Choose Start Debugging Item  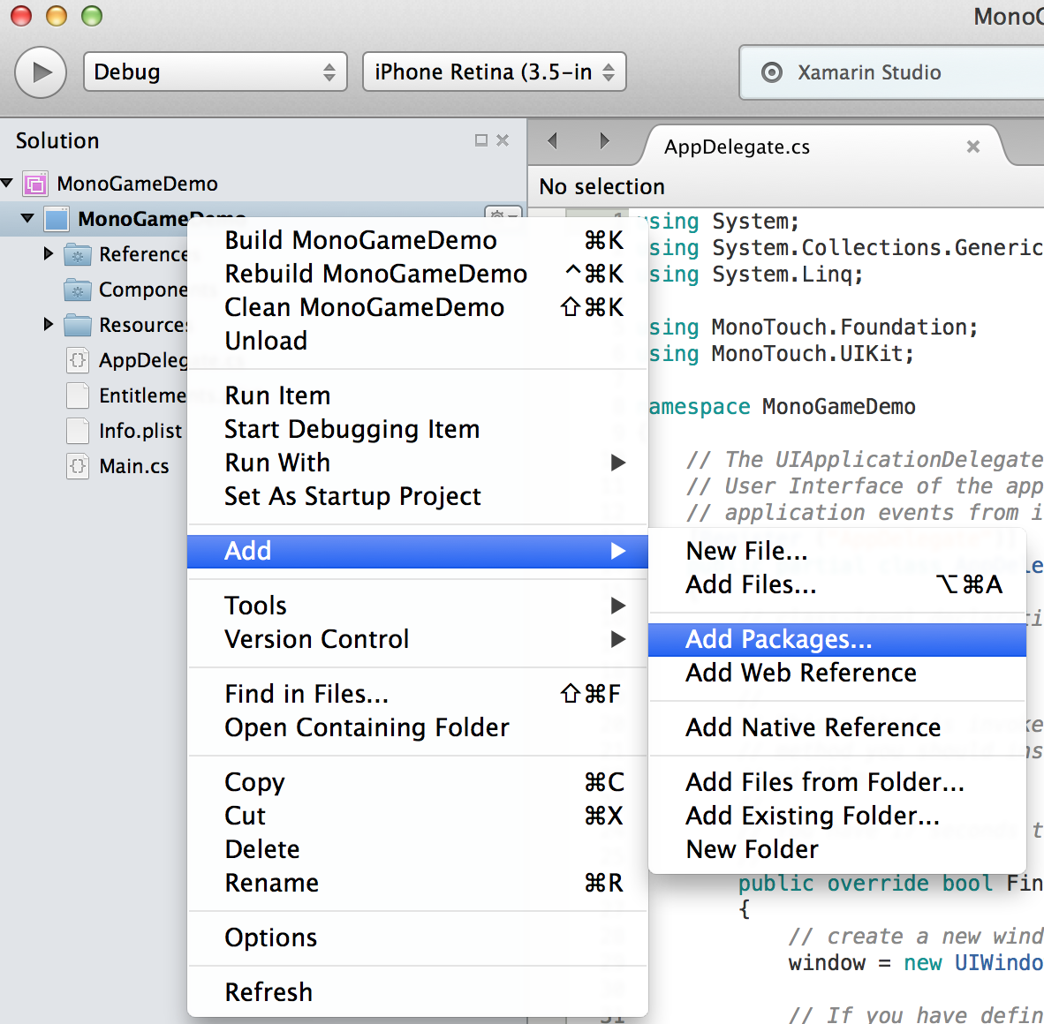point(418,429)
